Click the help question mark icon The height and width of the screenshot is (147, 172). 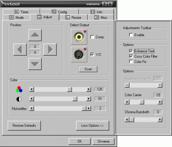pyautogui.click(x=104, y=4)
